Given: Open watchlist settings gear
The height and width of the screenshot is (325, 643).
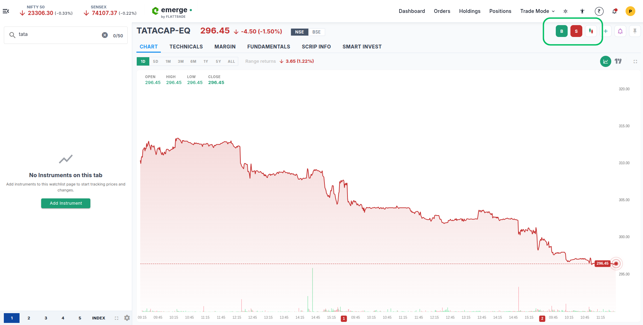Looking at the screenshot, I should 127,318.
